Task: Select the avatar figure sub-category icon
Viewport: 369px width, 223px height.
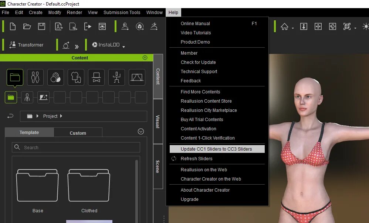Action: click(x=27, y=97)
